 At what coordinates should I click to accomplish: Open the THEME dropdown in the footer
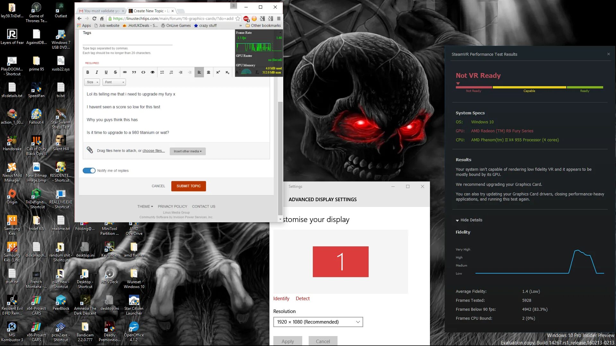[145, 206]
